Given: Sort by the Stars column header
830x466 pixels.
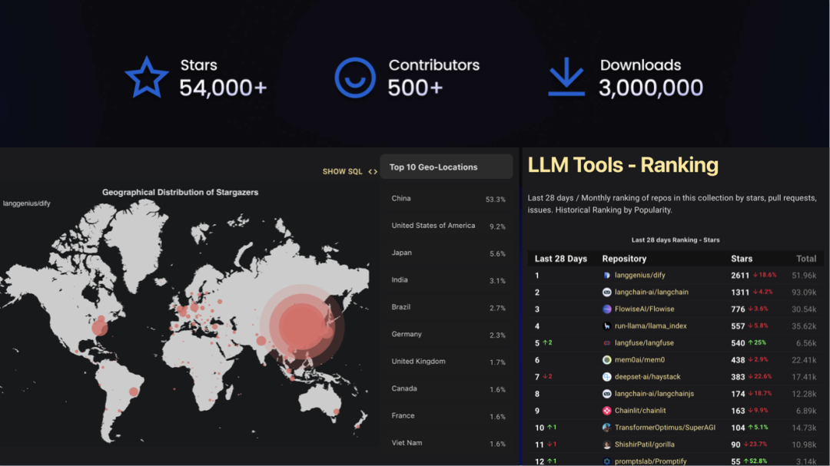Looking at the screenshot, I should point(742,259).
